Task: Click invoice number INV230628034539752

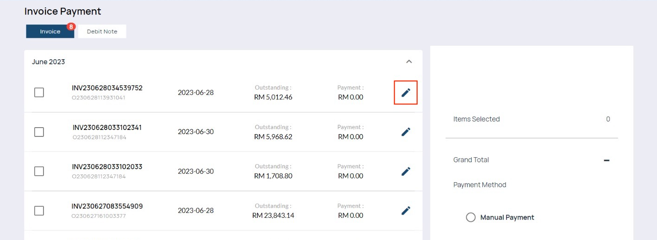Action: click(107, 88)
